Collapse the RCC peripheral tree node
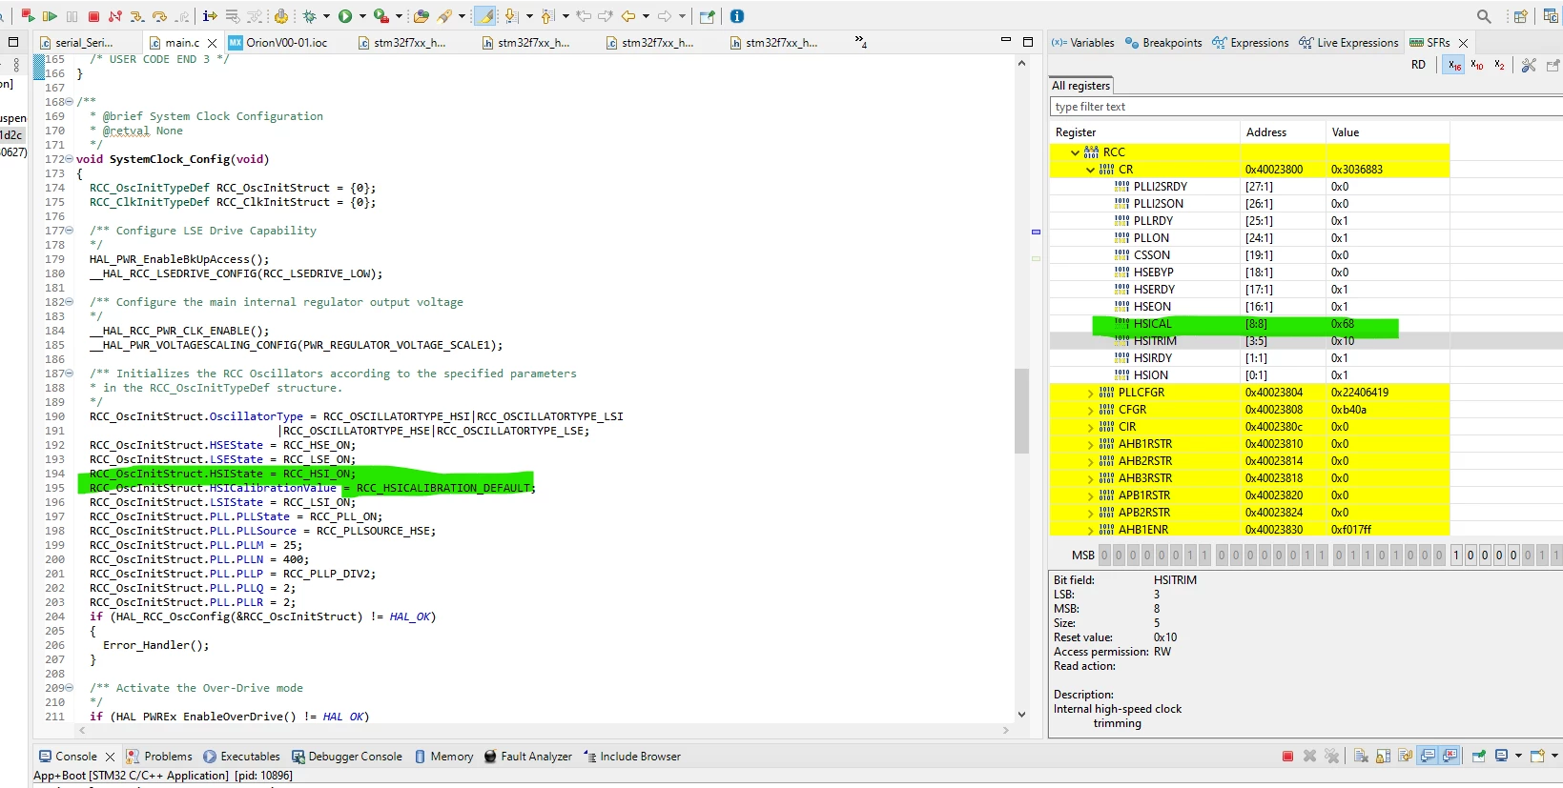The height and width of the screenshot is (788, 1563). pyautogui.click(x=1076, y=152)
